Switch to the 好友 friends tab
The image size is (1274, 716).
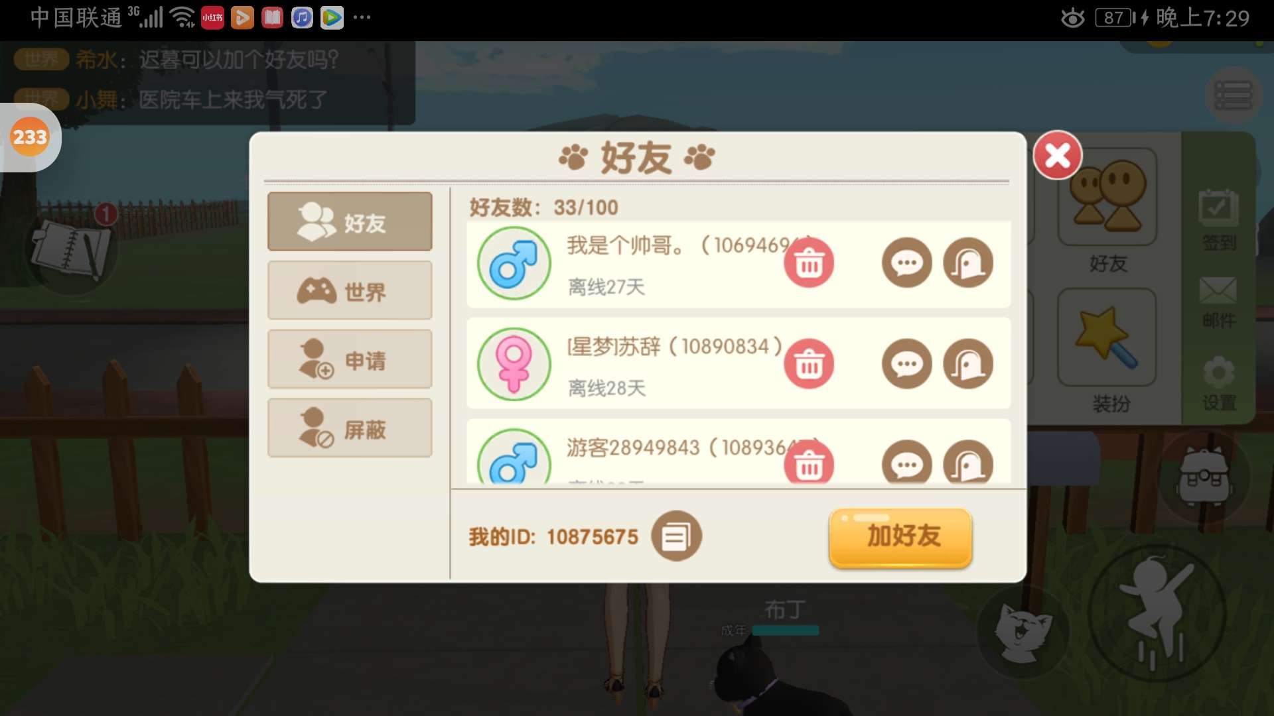pos(350,222)
